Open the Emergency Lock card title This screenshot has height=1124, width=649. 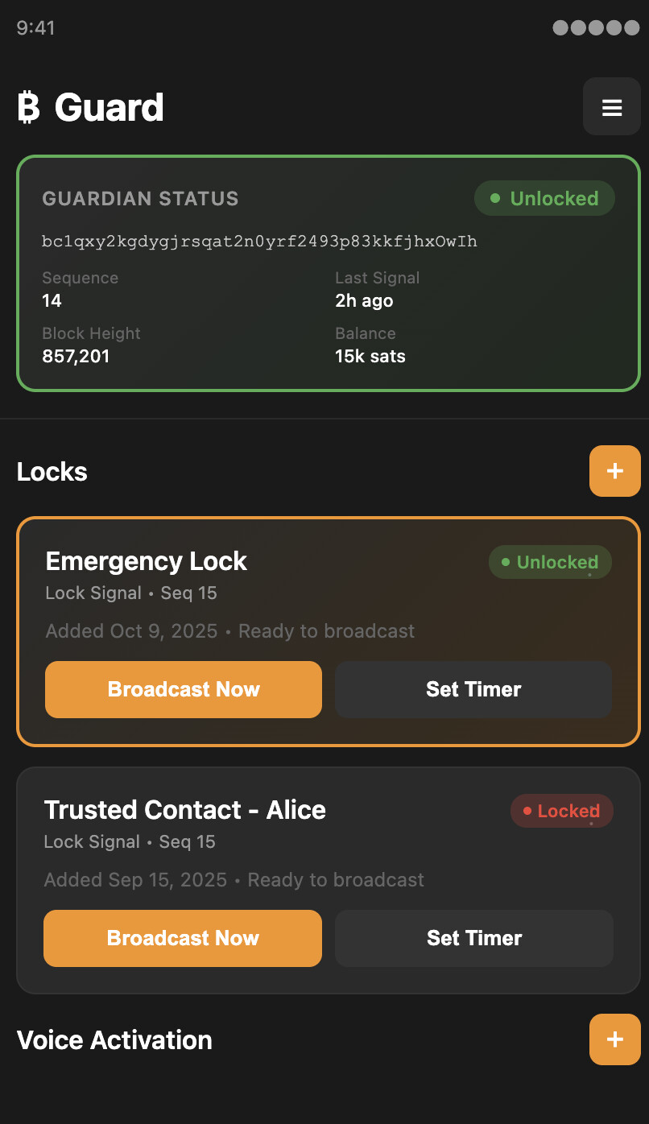pyautogui.click(x=147, y=561)
